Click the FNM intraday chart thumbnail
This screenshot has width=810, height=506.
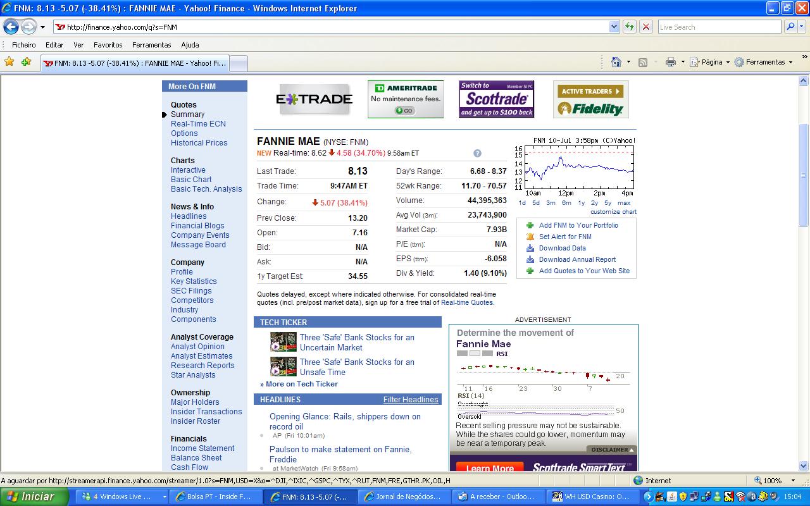click(x=576, y=168)
